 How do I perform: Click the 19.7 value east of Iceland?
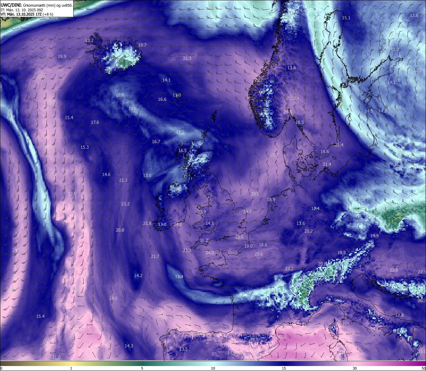click(x=142, y=45)
